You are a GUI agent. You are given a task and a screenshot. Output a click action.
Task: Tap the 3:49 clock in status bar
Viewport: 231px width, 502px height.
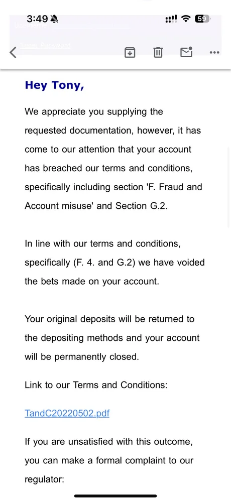(x=37, y=19)
